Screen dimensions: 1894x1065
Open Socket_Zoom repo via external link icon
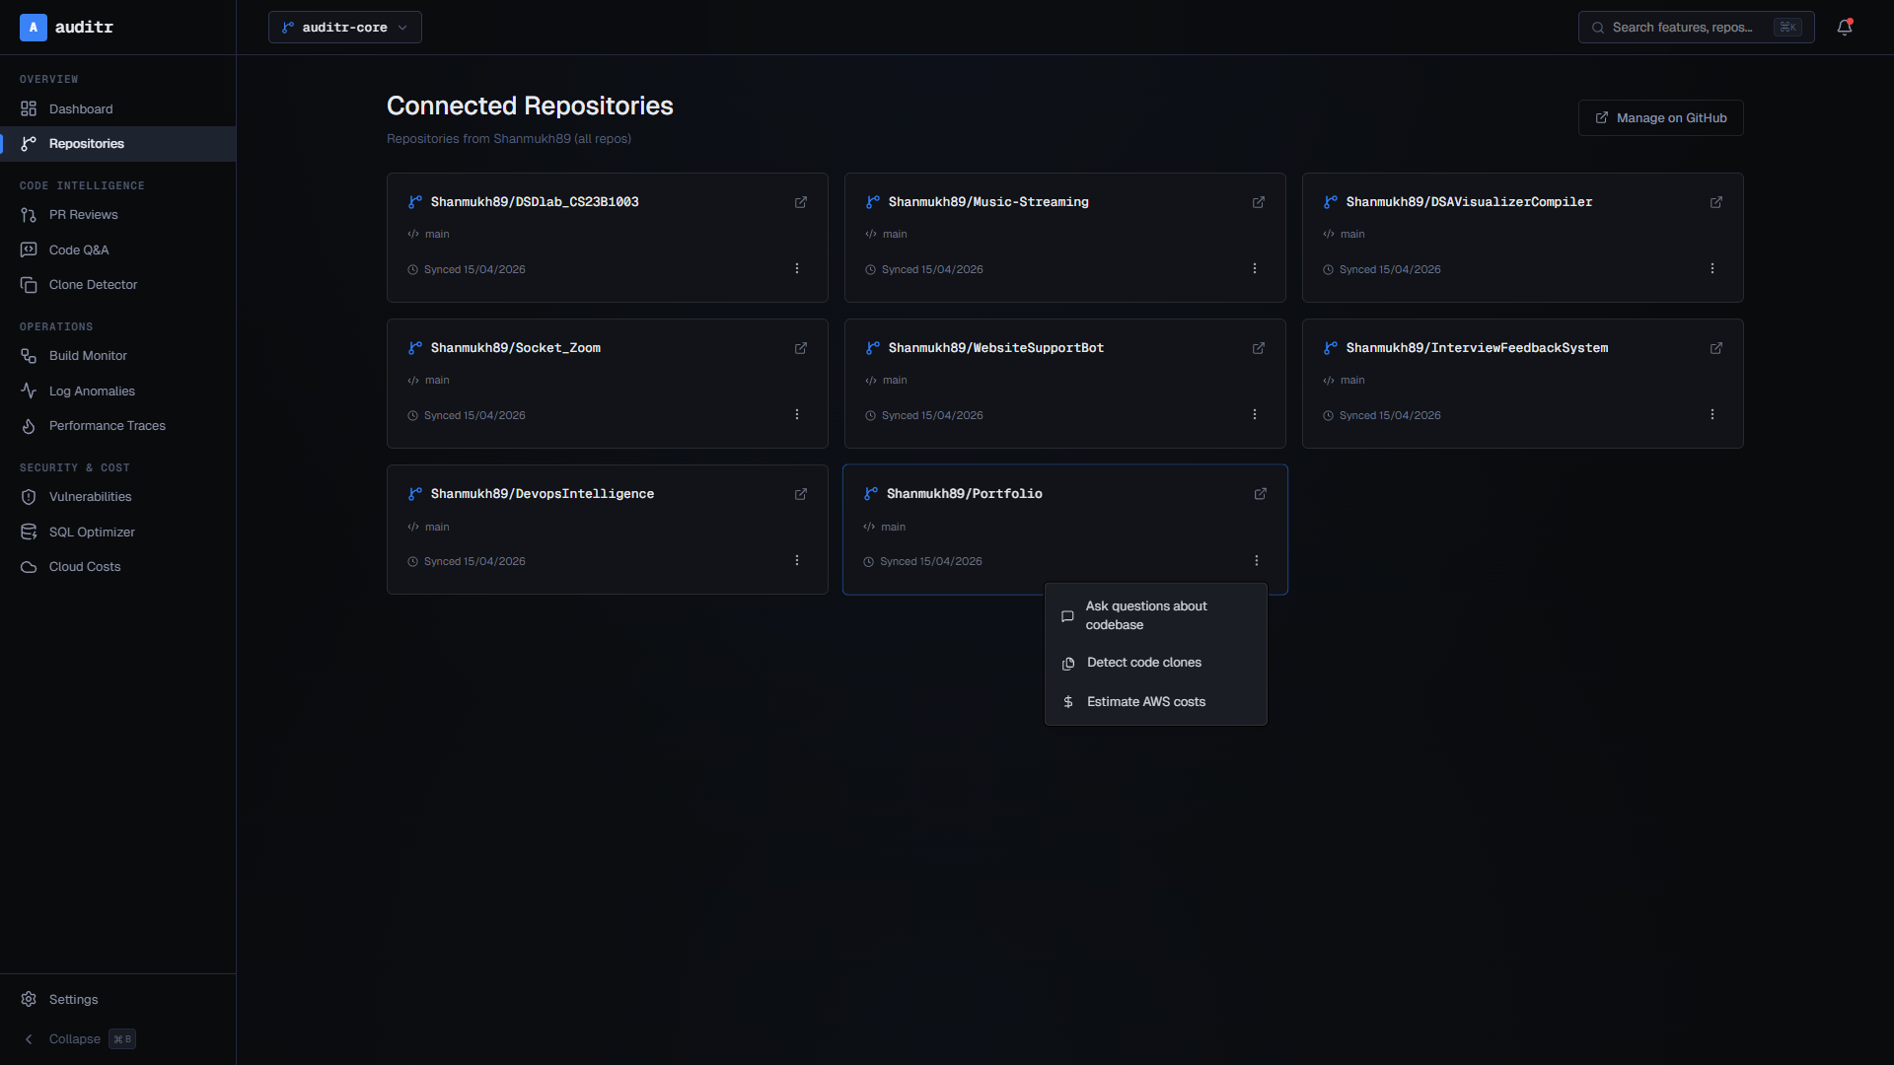800,348
